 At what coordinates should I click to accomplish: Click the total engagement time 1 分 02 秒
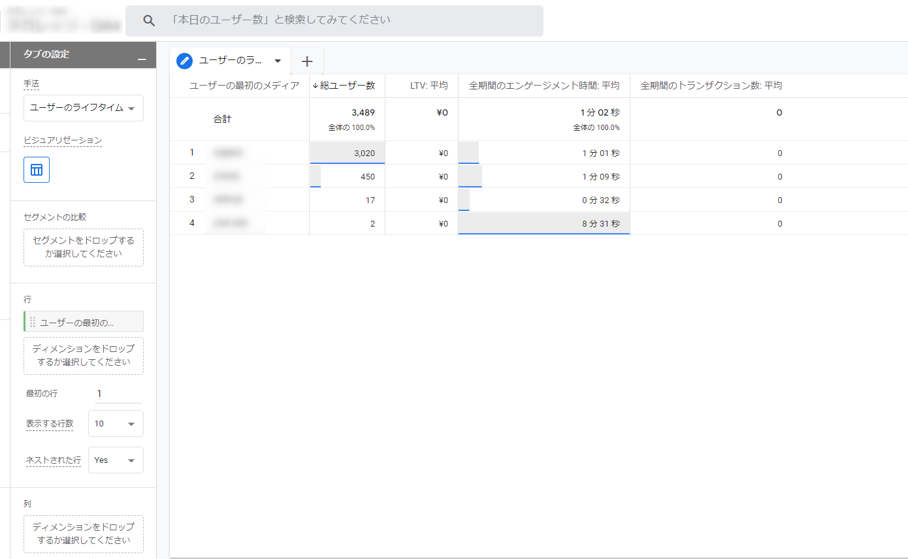[600, 113]
